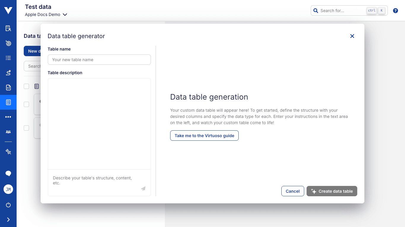Image resolution: width=405 pixels, height=227 pixels.
Task: Open the JM user avatar menu
Action: [8, 189]
